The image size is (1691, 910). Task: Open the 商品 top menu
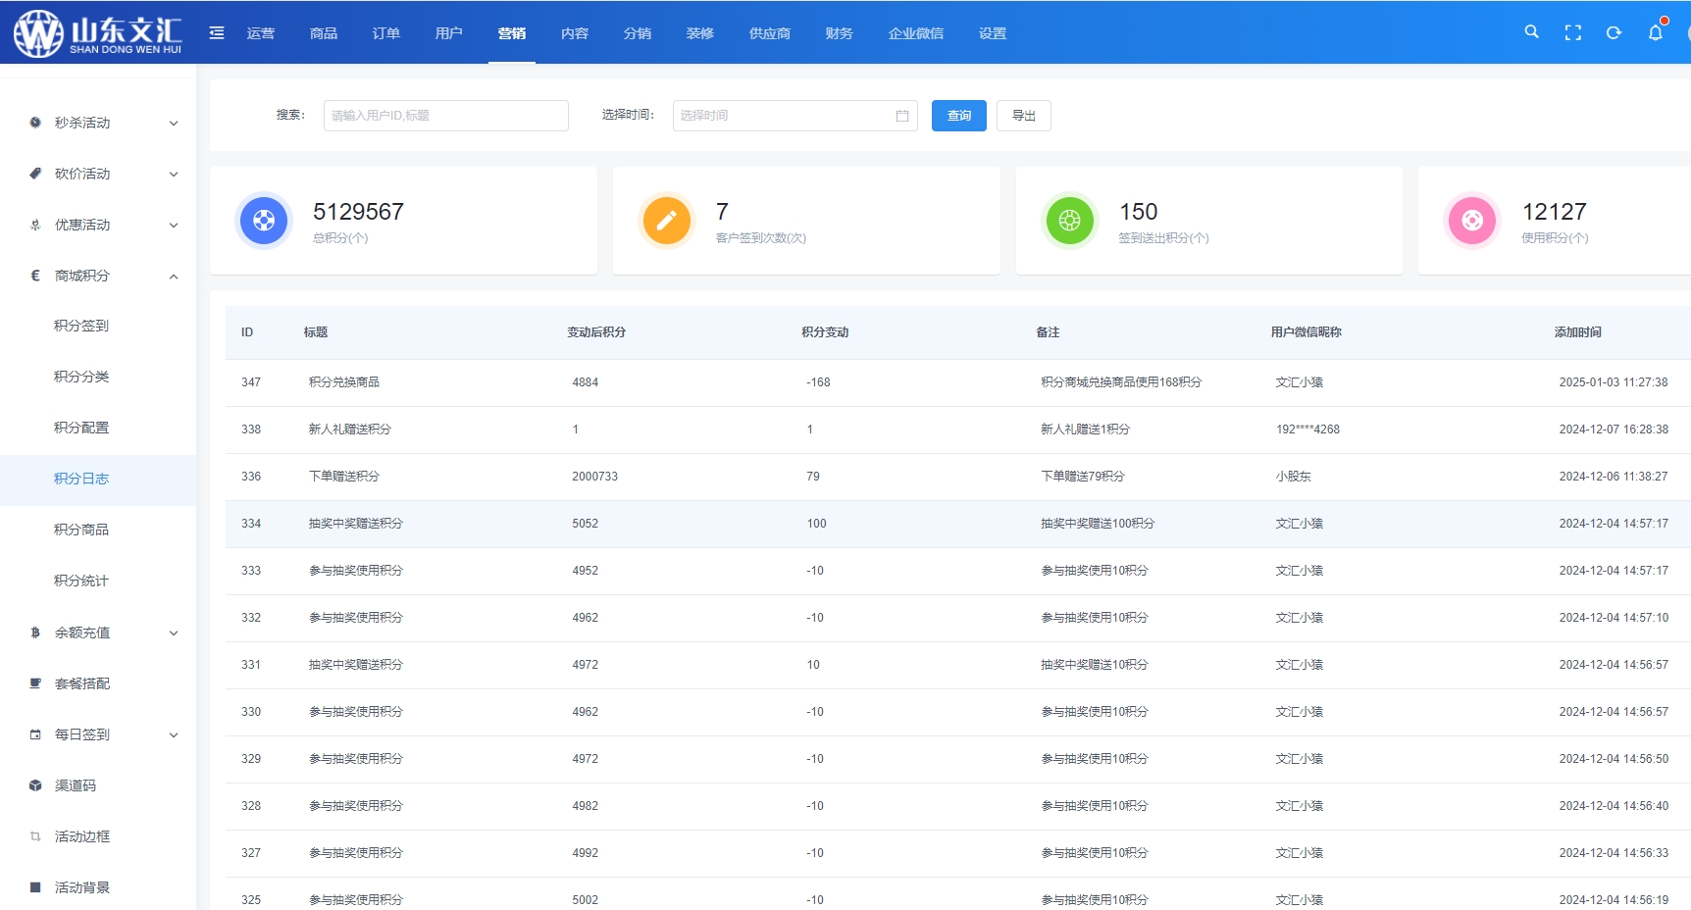324,33
